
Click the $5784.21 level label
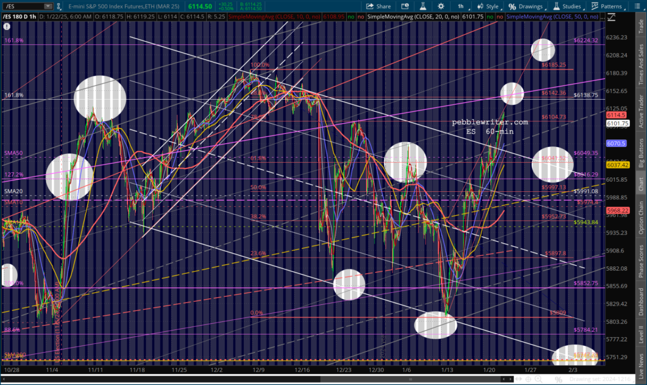[586, 329]
